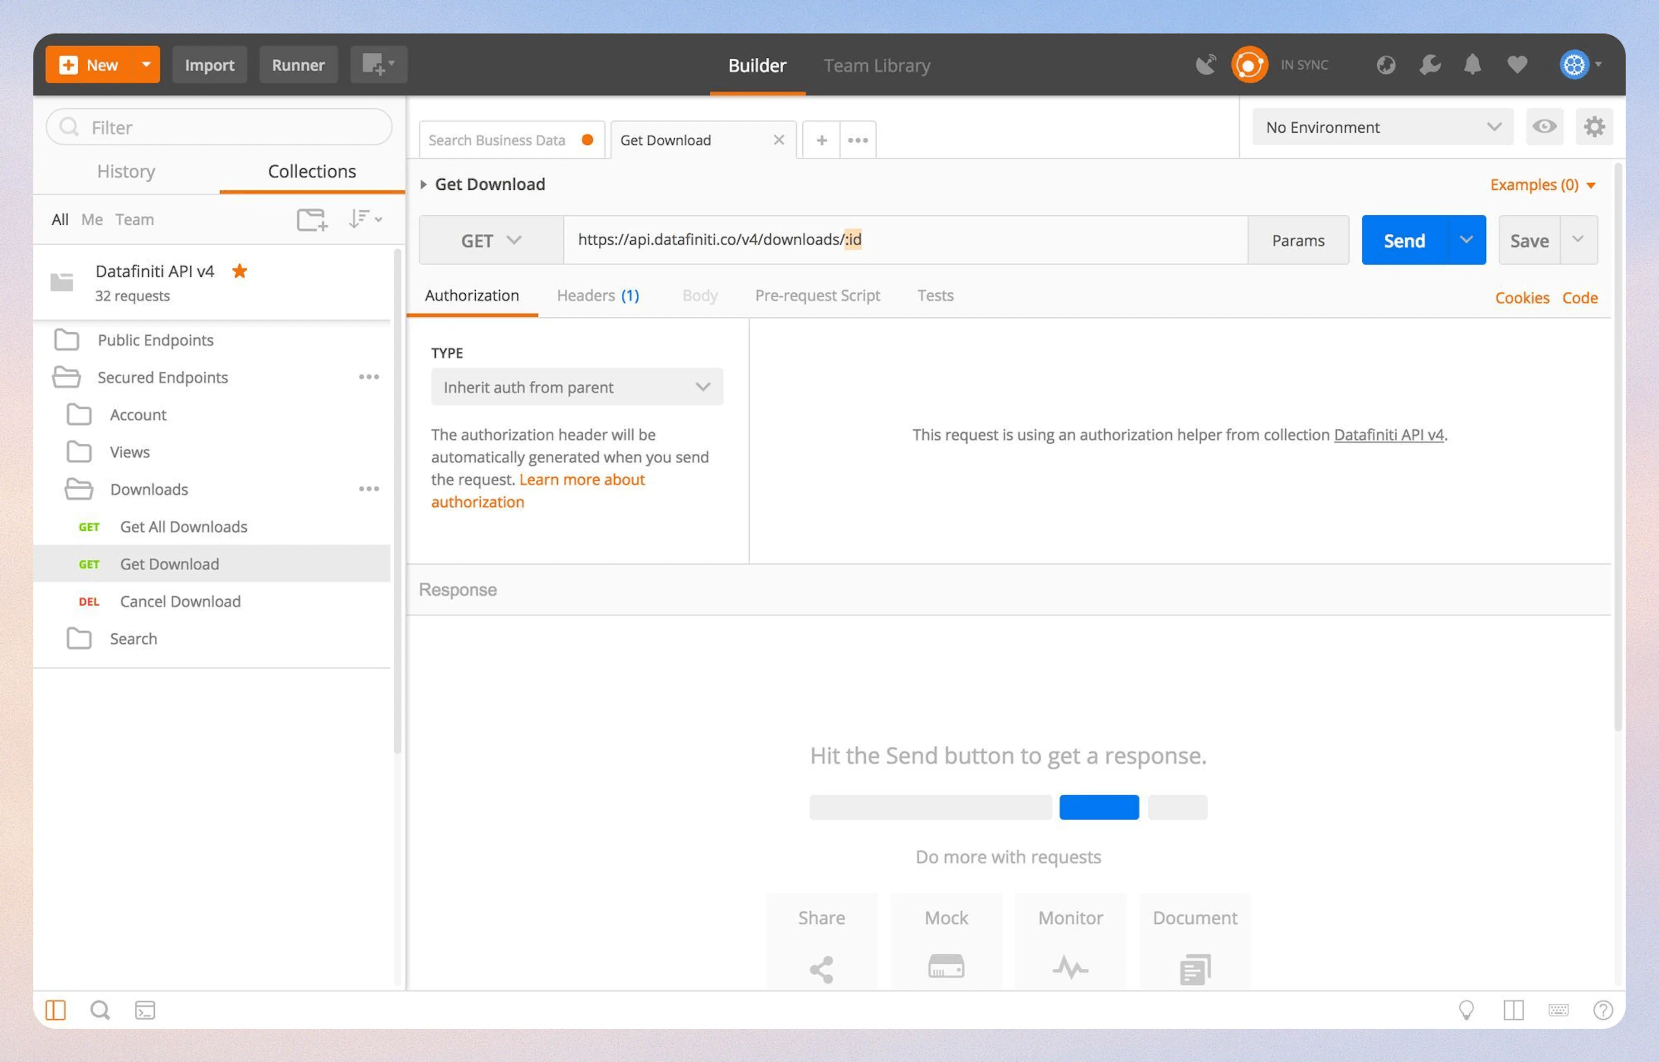The height and width of the screenshot is (1062, 1659).
Task: Click the search icon in the status bar
Action: pyautogui.click(x=100, y=1010)
